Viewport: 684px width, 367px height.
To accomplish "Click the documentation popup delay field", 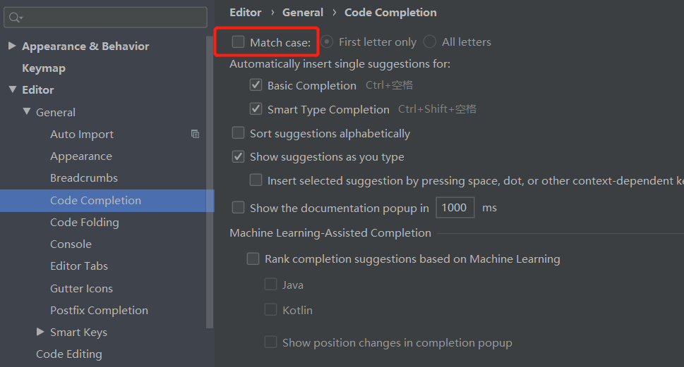I will (455, 208).
